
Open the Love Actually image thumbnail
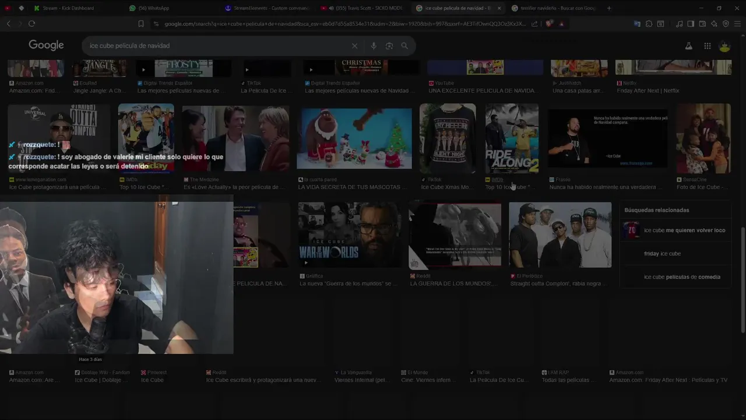click(x=235, y=138)
